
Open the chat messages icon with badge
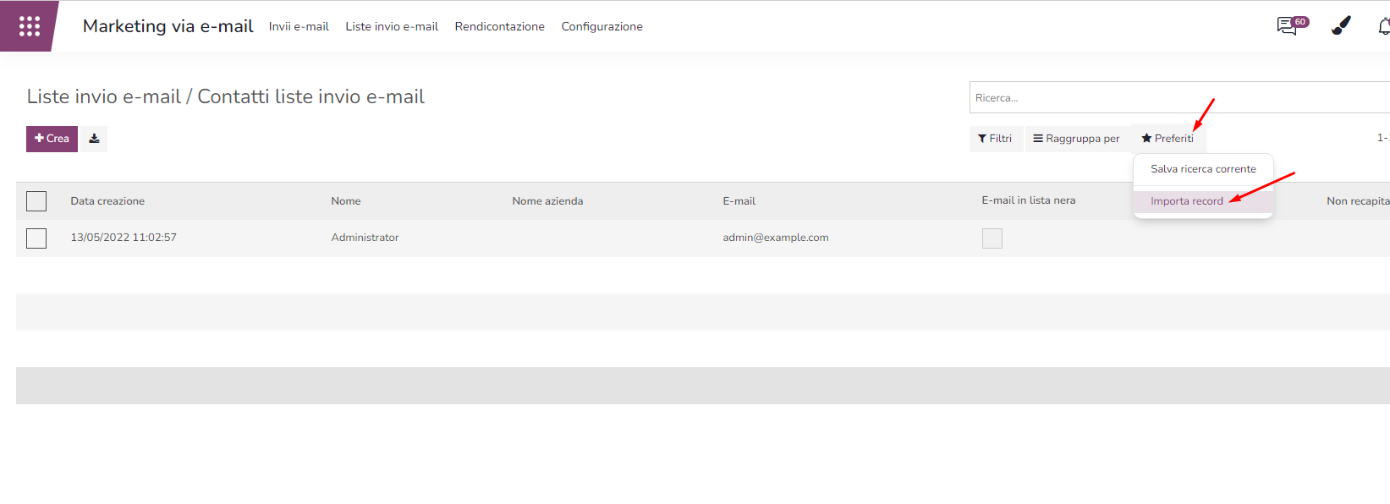1288,26
